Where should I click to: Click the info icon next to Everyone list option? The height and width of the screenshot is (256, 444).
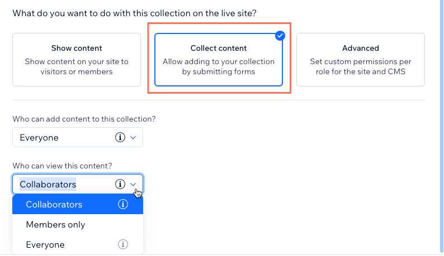point(122,244)
